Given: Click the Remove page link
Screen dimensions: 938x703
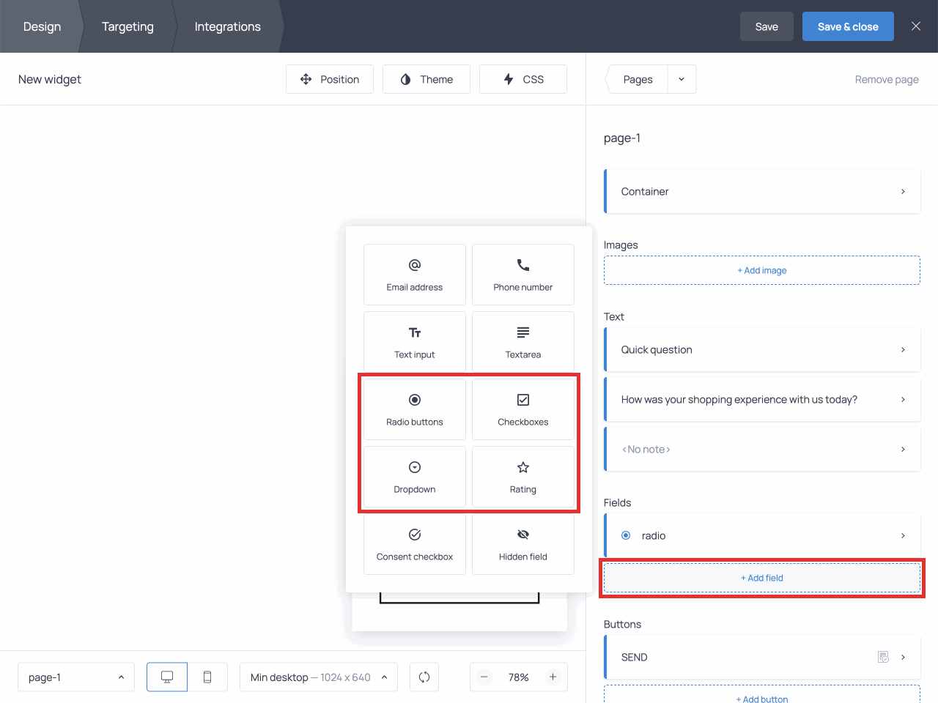Looking at the screenshot, I should pyautogui.click(x=887, y=79).
